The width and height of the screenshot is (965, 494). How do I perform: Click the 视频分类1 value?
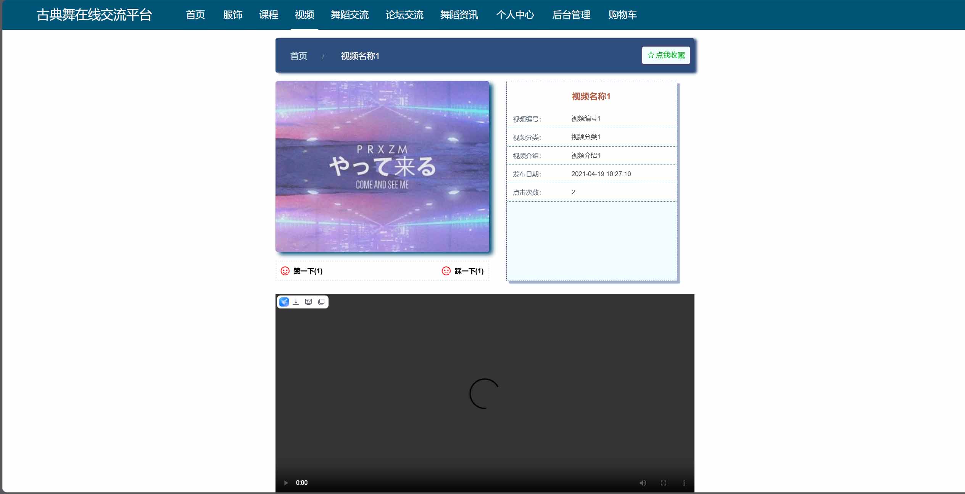586,137
